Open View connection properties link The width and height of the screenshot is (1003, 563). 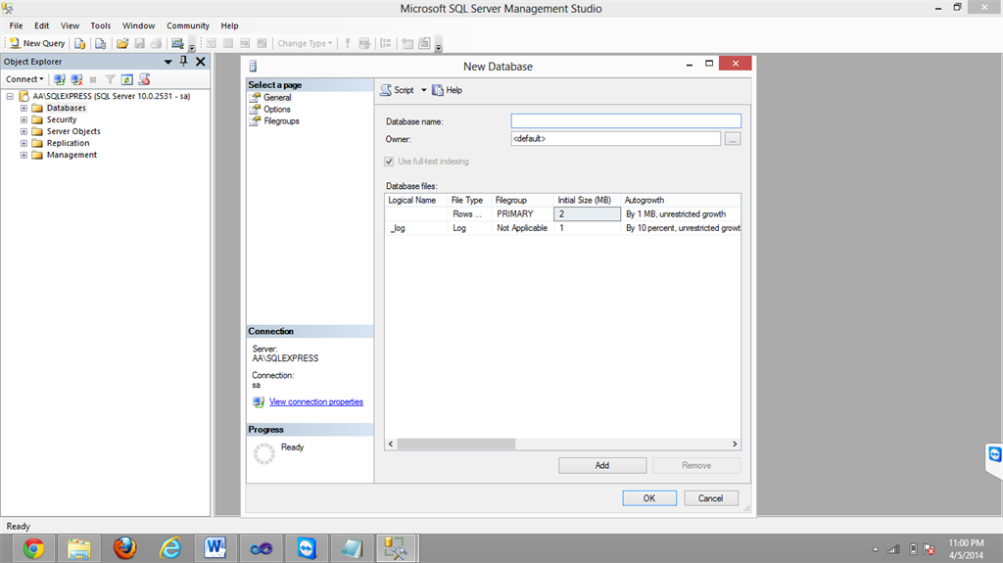point(316,401)
